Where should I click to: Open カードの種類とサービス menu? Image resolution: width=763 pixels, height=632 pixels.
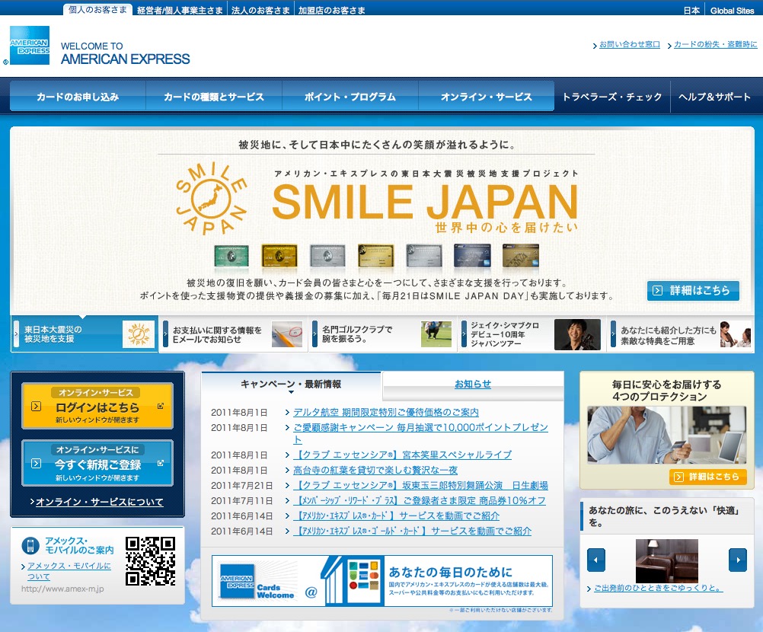pyautogui.click(x=214, y=97)
